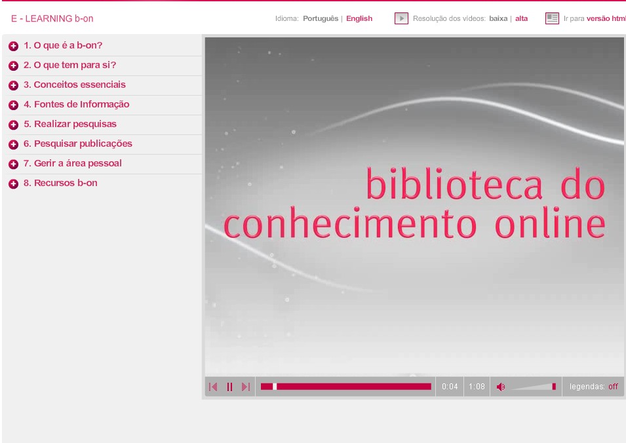Switch language to English
Screen dimensions: 626x443
(359, 18)
